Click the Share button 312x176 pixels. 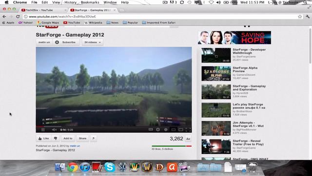click(82, 138)
